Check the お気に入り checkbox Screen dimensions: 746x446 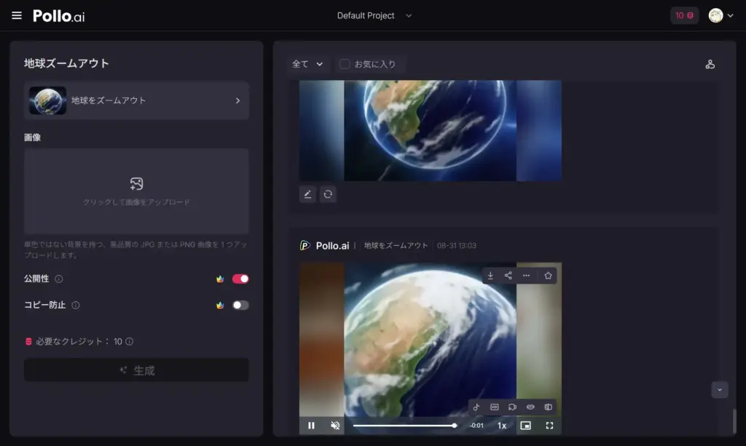pyautogui.click(x=345, y=64)
